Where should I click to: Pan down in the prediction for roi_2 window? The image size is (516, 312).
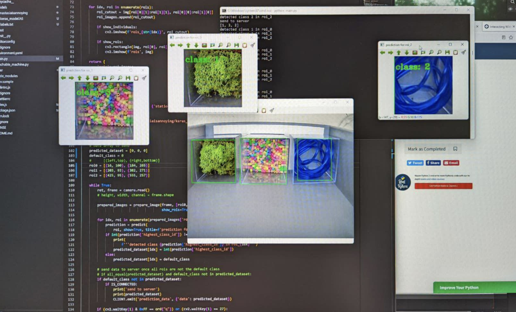(x=407, y=52)
